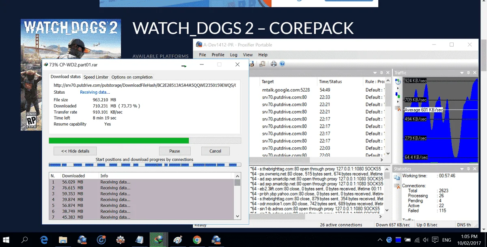
Task: Cancel the download
Action: point(215,151)
